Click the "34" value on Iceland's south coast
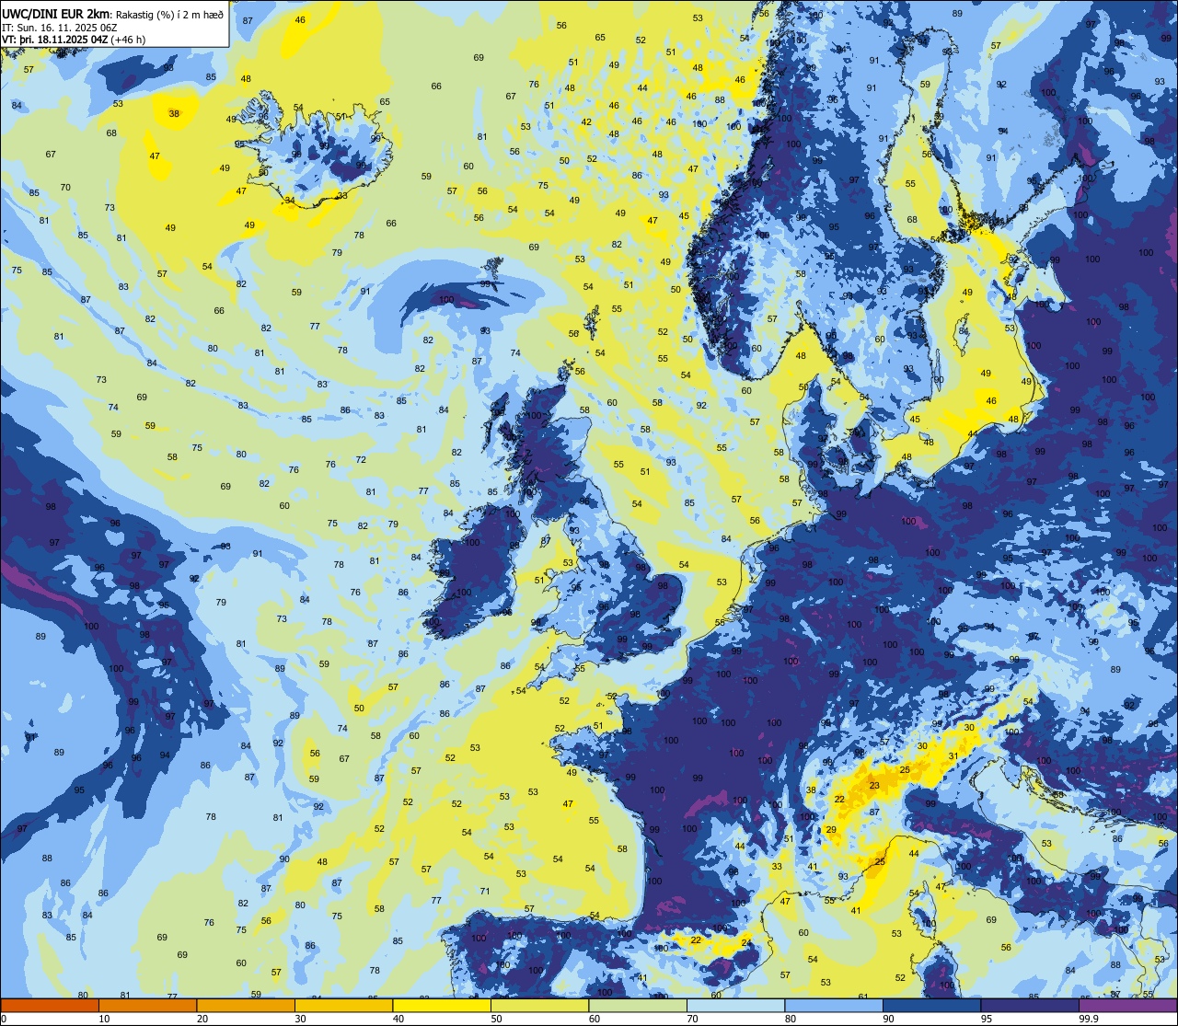 [x=290, y=201]
